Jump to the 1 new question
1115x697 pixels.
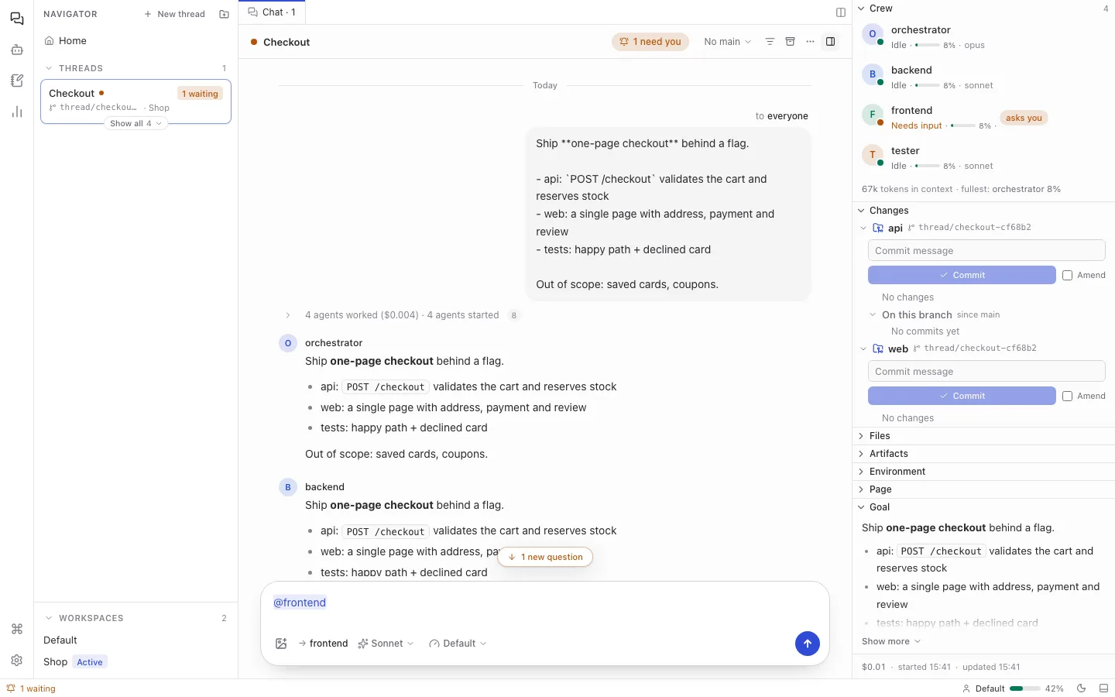[x=545, y=557]
